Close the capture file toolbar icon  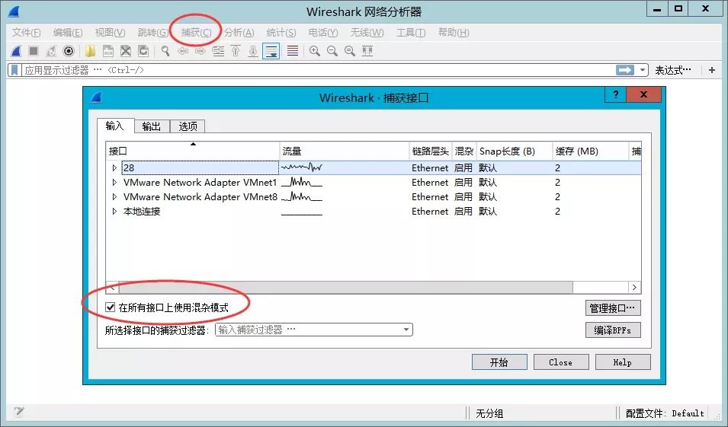click(x=125, y=51)
